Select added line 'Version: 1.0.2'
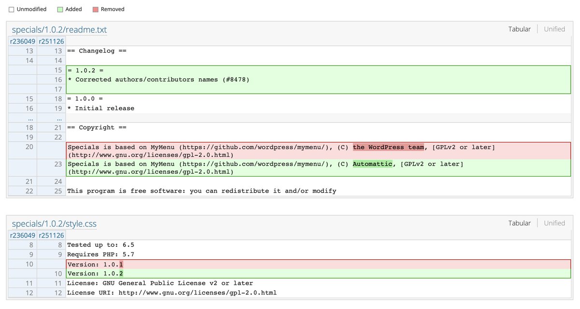Viewport: 580px width, 309px height. click(x=318, y=274)
